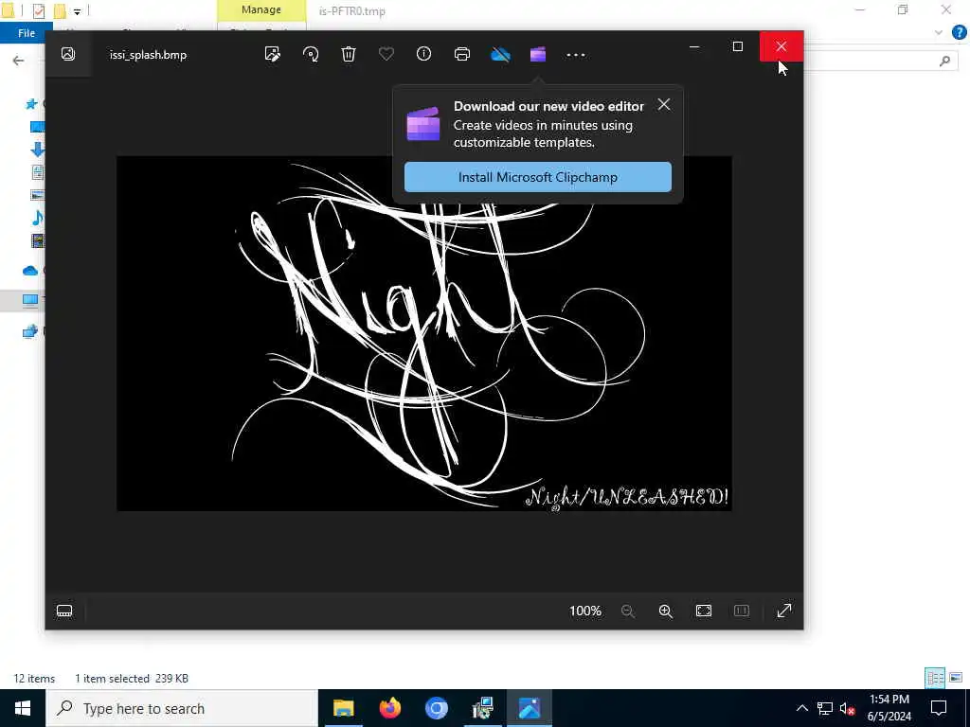Click the Zoom to fit icon

704,612
